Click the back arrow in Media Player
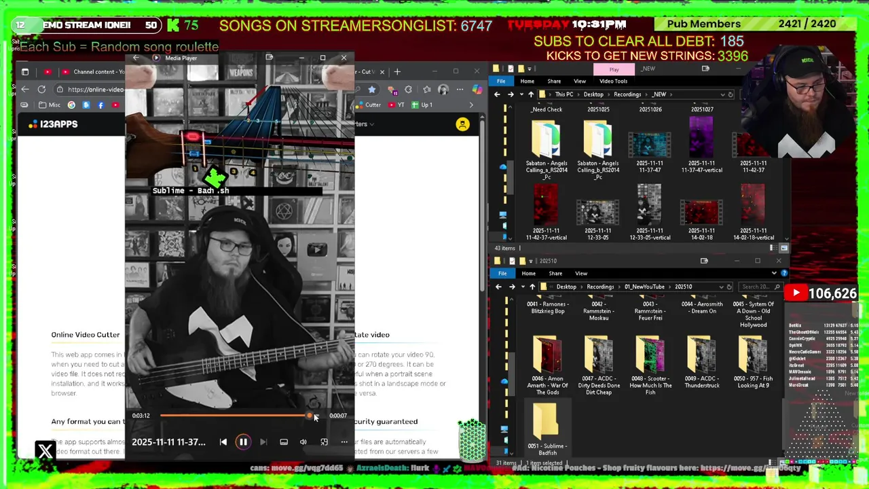The height and width of the screenshot is (489, 869). 136,58
